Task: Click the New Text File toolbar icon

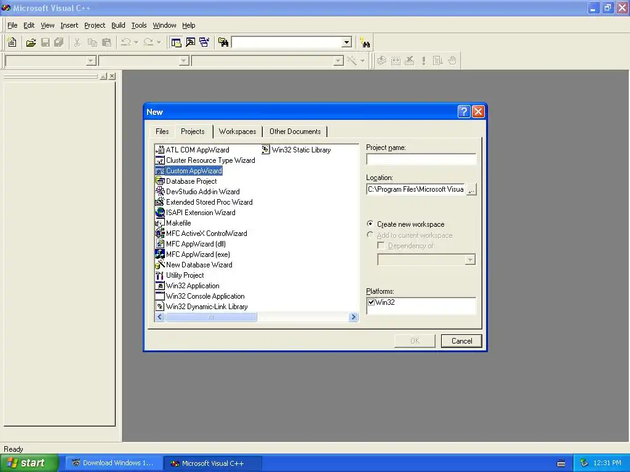Action: pyautogui.click(x=12, y=42)
